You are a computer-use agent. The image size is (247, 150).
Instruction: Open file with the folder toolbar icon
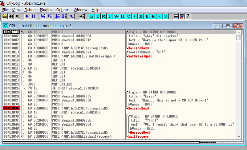click(5, 16)
